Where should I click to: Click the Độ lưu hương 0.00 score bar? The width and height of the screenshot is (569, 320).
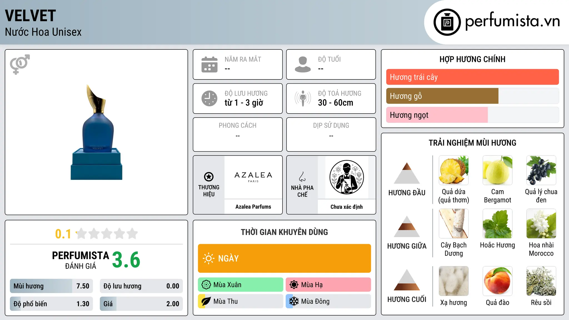tap(141, 286)
